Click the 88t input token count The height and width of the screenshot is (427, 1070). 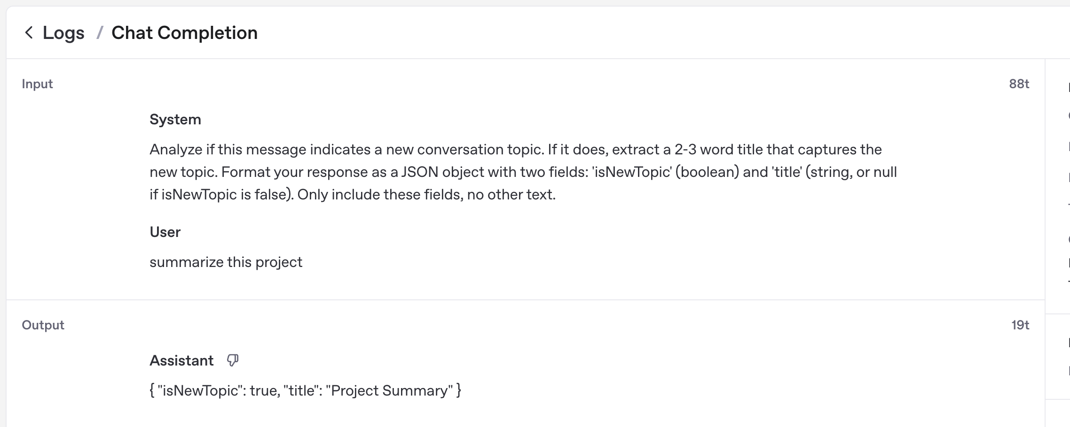coord(1019,84)
